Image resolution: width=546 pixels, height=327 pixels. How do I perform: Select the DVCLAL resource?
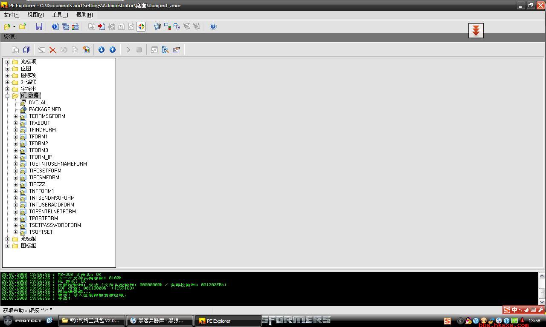pyautogui.click(x=38, y=103)
